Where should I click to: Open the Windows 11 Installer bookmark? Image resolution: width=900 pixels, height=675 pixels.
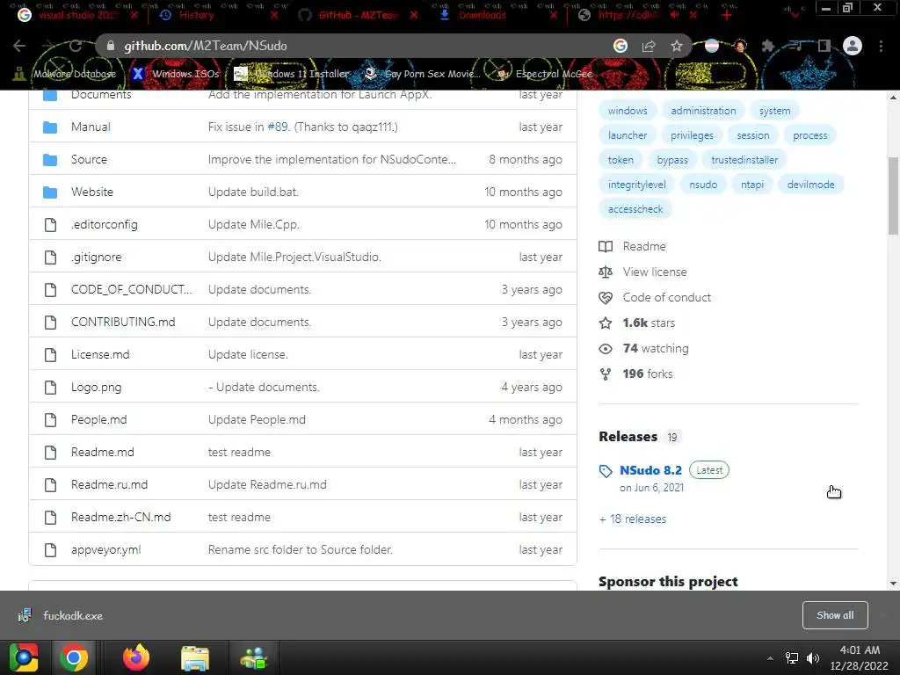293,74
